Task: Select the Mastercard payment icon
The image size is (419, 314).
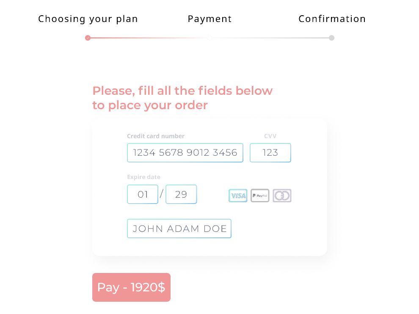Action: coord(282,195)
